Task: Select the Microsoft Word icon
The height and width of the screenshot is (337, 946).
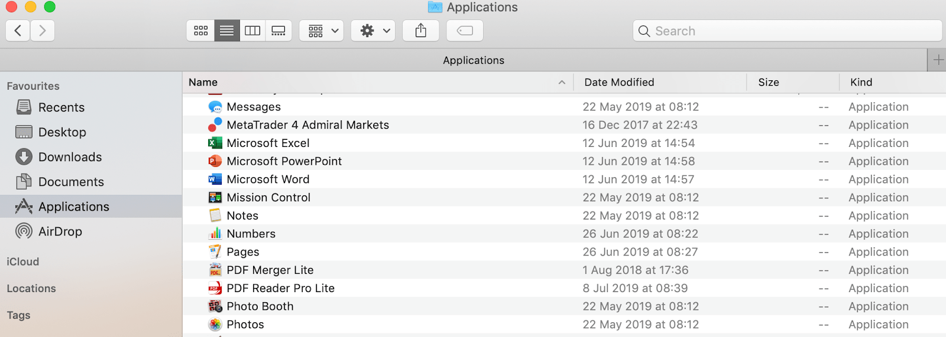Action: [215, 179]
